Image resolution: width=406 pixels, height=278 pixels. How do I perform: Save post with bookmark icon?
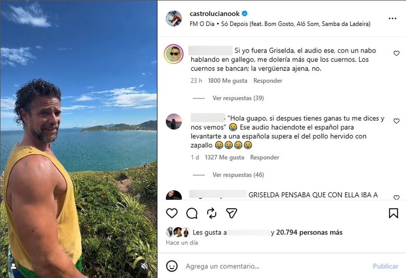coord(393,213)
